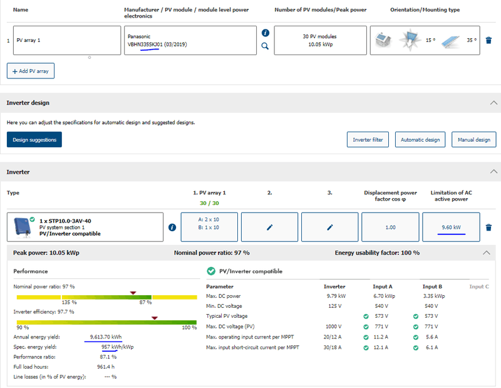Open inverter info icon beside STP10.0-3AV-40
The height and width of the screenshot is (388, 501).
coord(172,227)
